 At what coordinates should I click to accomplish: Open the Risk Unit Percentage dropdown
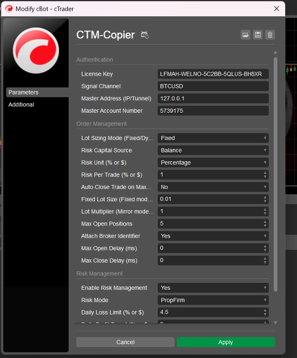(213, 163)
